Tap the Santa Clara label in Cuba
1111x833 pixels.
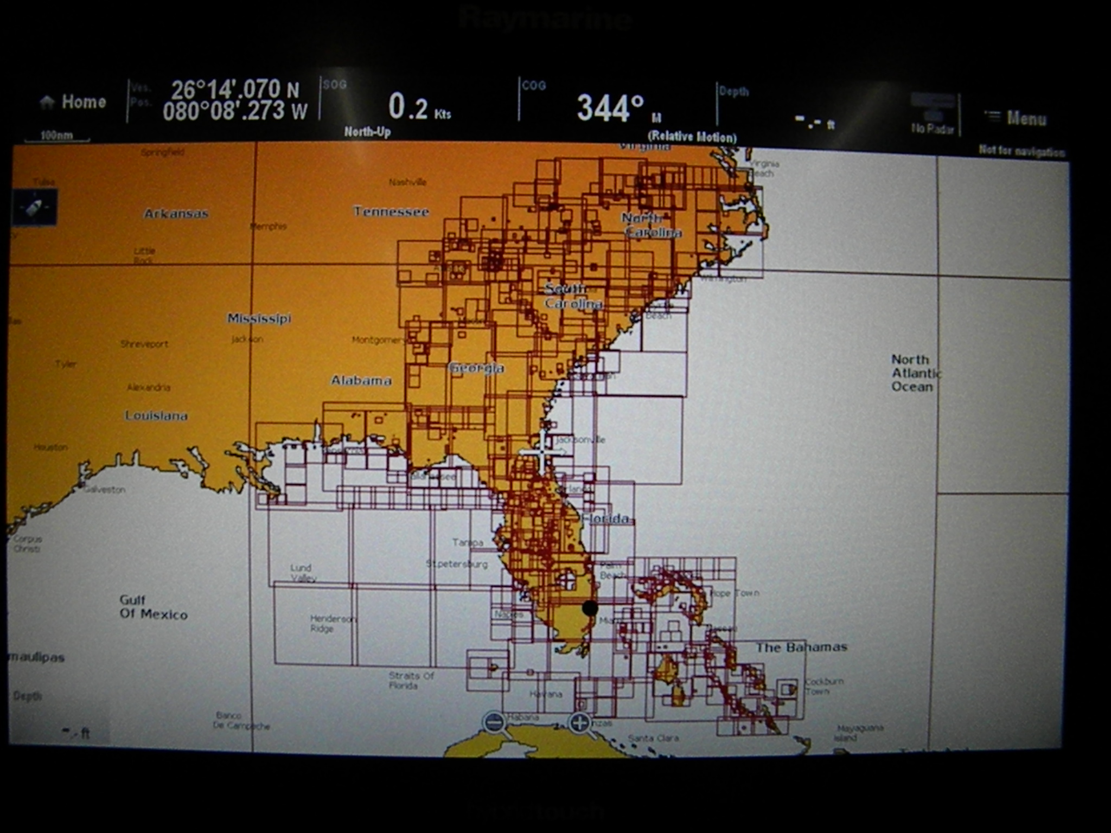(653, 738)
